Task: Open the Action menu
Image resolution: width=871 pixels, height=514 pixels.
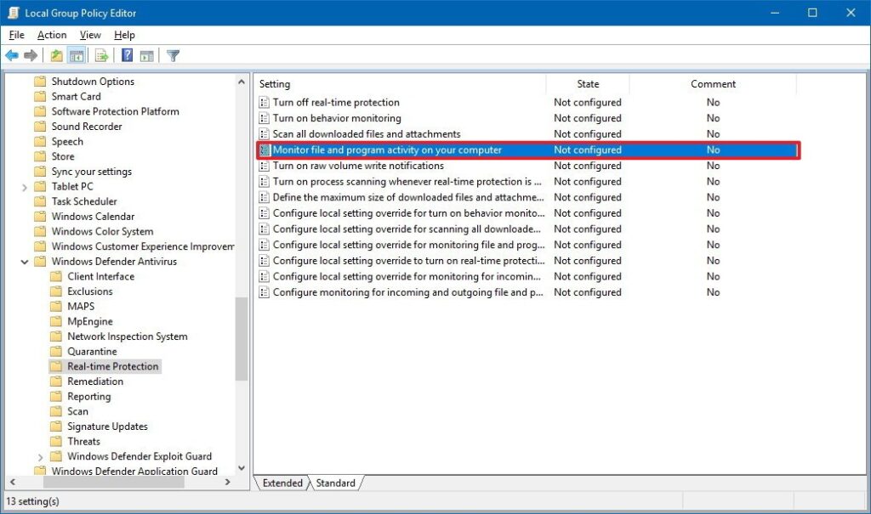Action: click(x=52, y=35)
